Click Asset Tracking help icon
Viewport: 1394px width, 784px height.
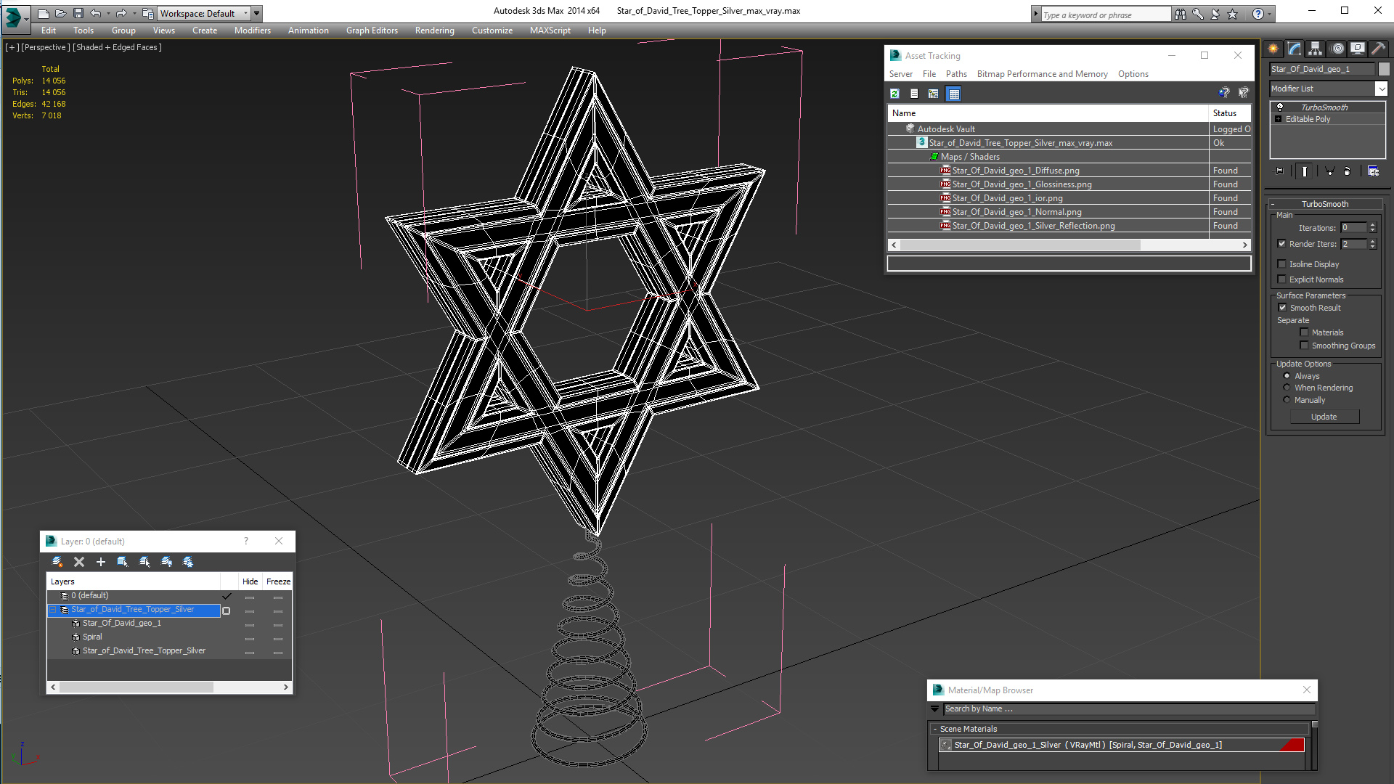click(1224, 93)
